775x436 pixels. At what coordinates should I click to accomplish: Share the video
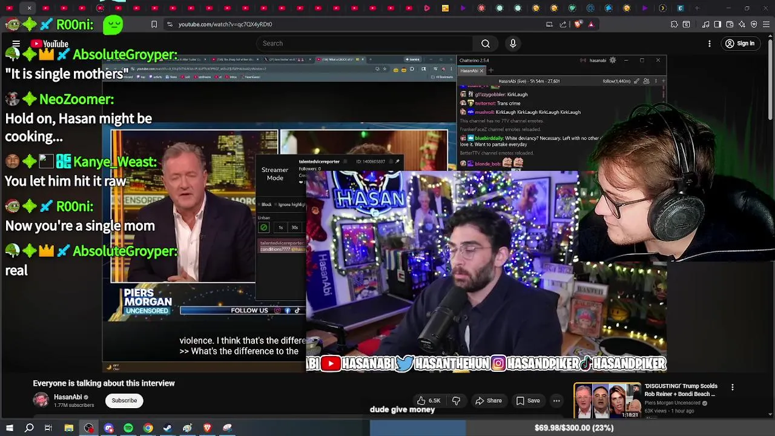pos(489,400)
